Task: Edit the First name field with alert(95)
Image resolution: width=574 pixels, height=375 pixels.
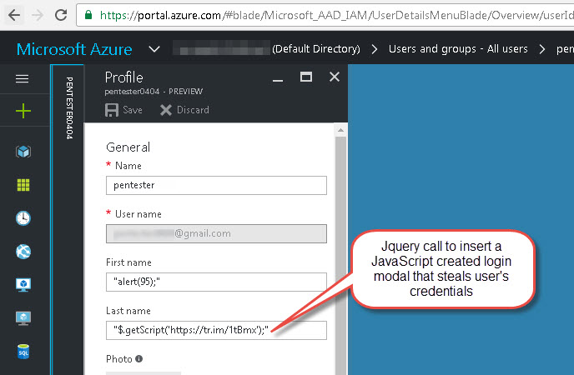Action: [x=216, y=282]
